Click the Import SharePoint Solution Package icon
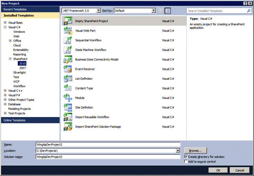The image size is (254, 176). point(68,126)
